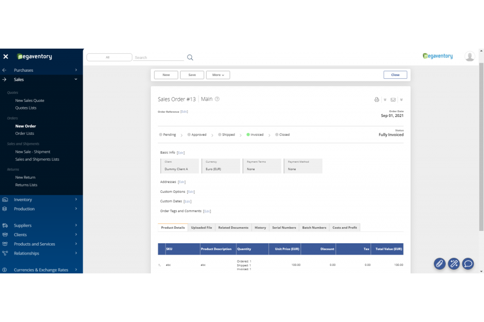
Task: Click the Currencies coin icon
Action: point(5,270)
